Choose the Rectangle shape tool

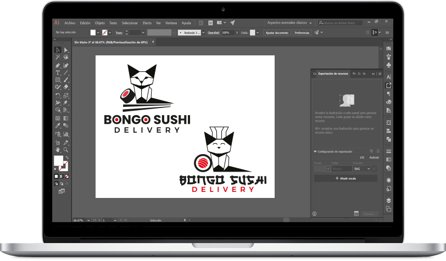pyautogui.click(x=58, y=80)
